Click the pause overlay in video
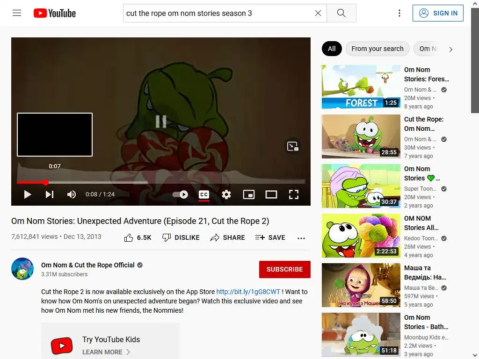Viewport: 479px width, 359px height. coord(161,122)
